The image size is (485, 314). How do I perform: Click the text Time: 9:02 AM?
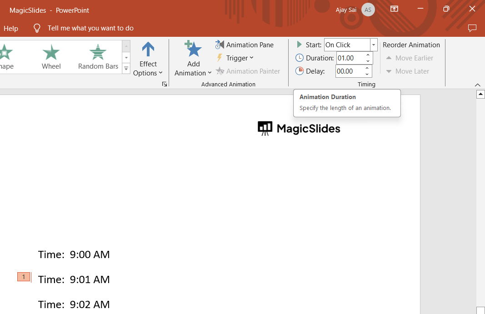pyautogui.click(x=74, y=305)
